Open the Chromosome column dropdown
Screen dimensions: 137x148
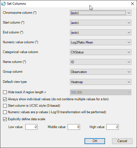click(101, 13)
